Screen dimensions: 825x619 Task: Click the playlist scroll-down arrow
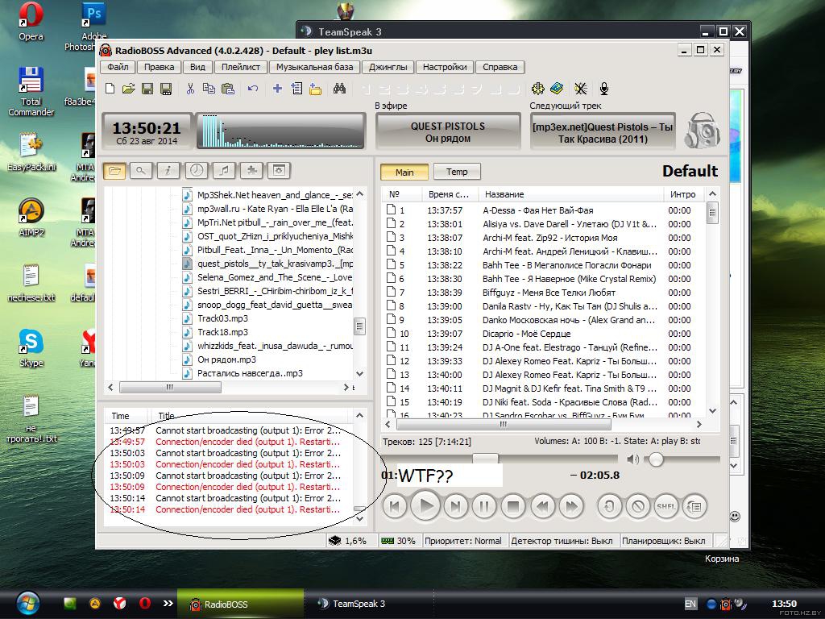click(712, 410)
